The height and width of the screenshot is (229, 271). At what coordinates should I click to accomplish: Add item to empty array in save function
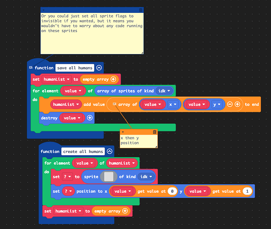[x=113, y=79]
